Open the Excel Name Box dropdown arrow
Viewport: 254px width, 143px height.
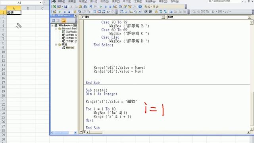click(40, 3)
